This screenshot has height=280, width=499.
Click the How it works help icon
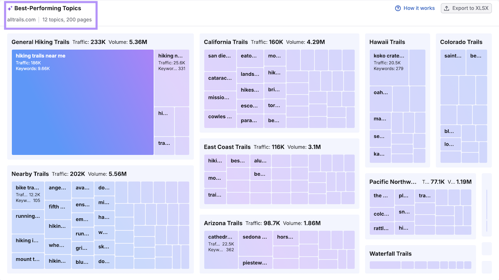[398, 8]
